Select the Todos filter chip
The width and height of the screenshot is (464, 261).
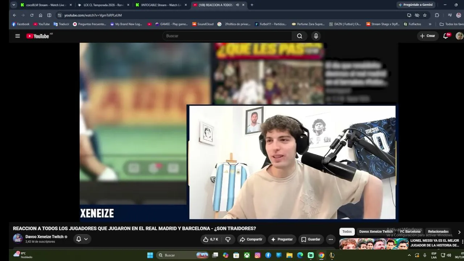click(347, 232)
